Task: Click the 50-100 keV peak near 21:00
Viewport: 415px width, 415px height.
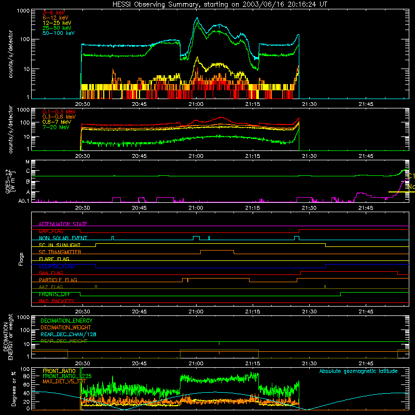Action: click(197, 18)
